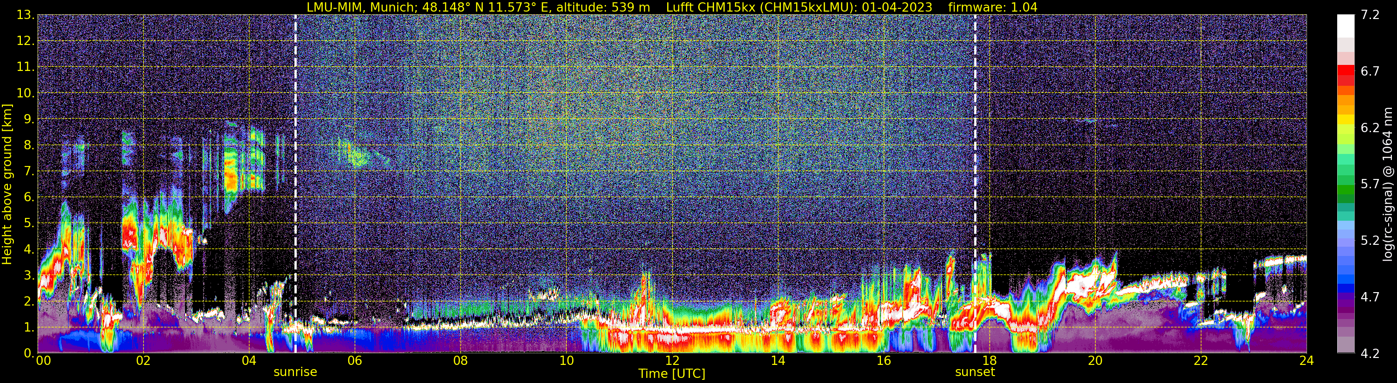The height and width of the screenshot is (383, 1397).
Task: Click the height axis tick 1.
Action: pos(29,327)
